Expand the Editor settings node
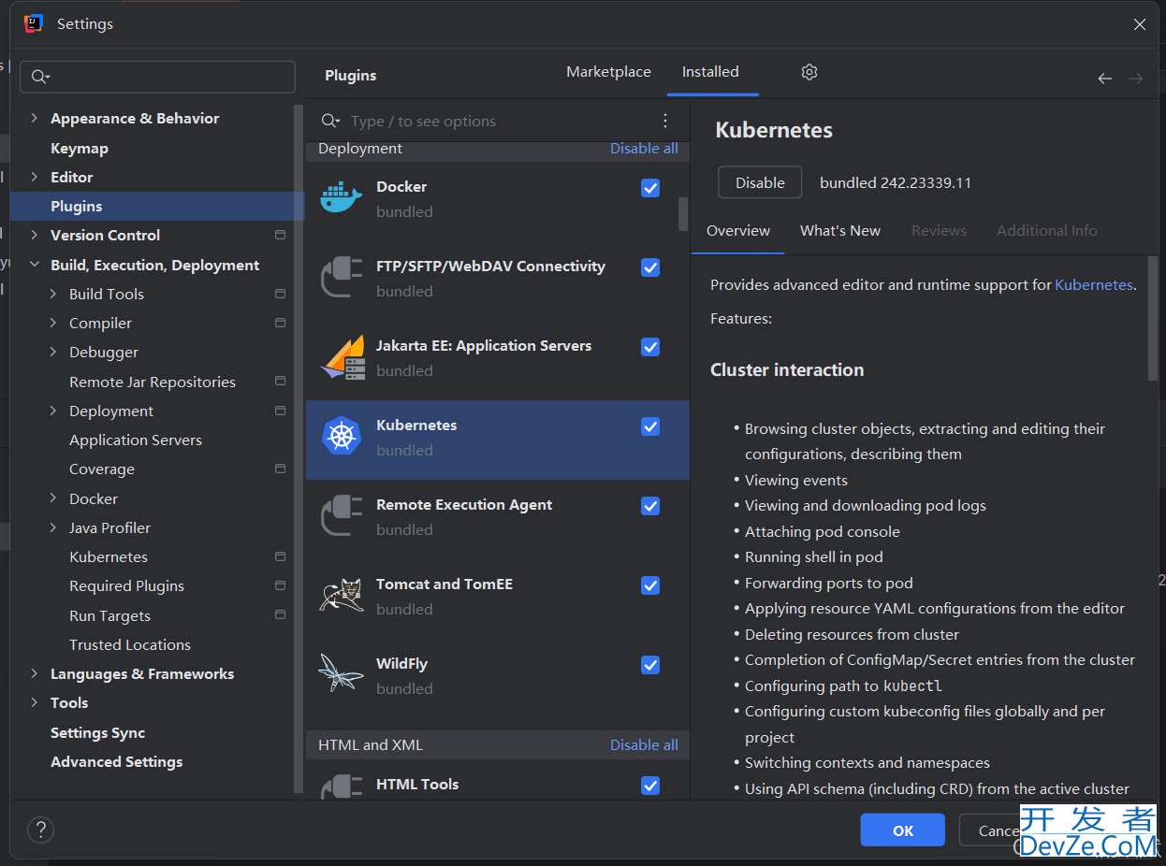Image resolution: width=1166 pixels, height=866 pixels. pos(35,177)
